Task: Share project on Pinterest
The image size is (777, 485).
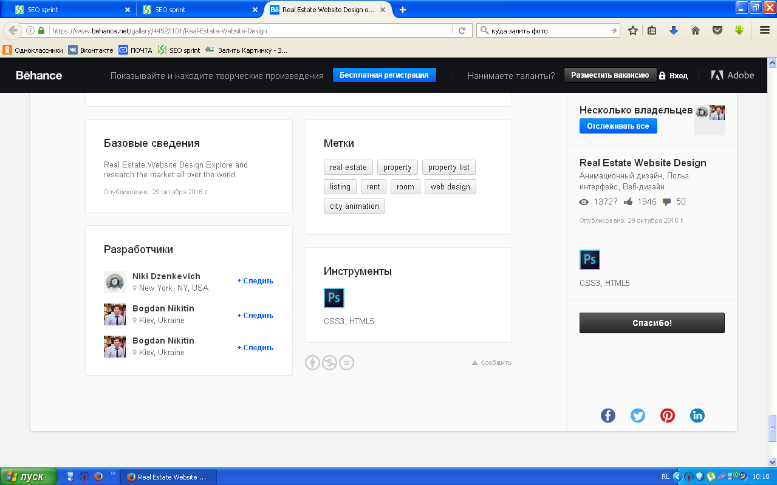Action: 668,416
